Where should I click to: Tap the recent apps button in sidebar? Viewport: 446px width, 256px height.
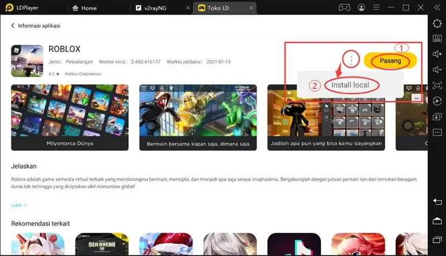[437, 240]
